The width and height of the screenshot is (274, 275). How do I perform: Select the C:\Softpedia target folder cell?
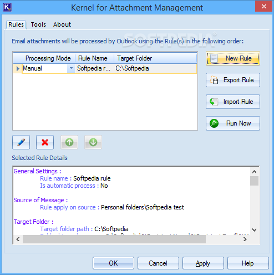pos(155,68)
